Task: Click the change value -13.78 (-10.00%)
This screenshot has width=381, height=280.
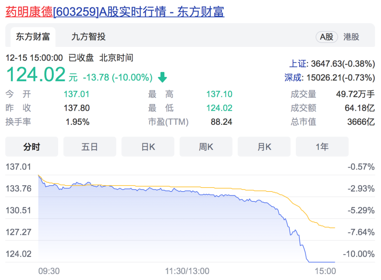Action: [x=118, y=78]
